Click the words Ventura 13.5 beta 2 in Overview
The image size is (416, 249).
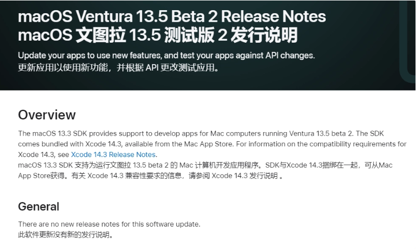321,134
